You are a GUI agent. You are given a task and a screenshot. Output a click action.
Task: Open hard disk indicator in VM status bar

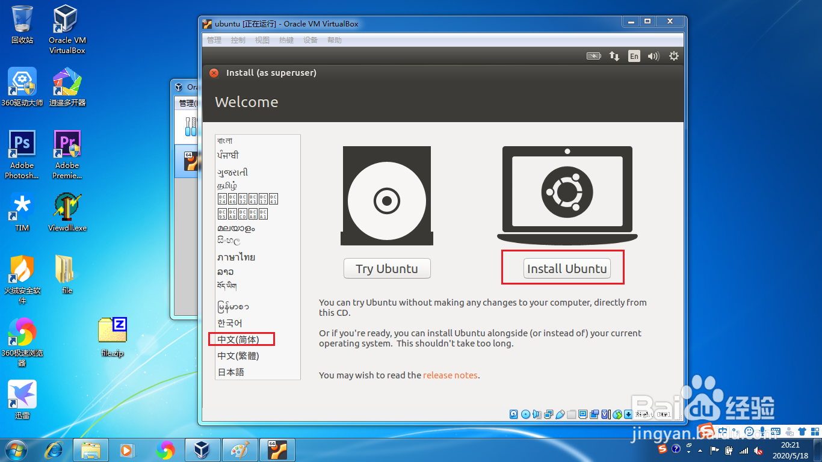pos(513,414)
